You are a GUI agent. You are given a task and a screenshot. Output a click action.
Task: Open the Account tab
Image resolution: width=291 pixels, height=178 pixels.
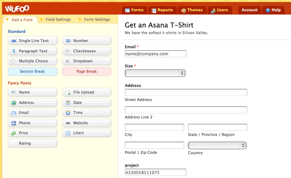249,10
